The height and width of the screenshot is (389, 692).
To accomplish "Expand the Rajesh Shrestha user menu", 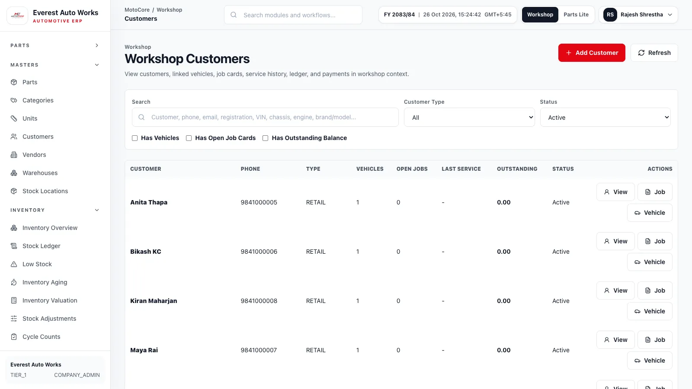I will tap(638, 15).
